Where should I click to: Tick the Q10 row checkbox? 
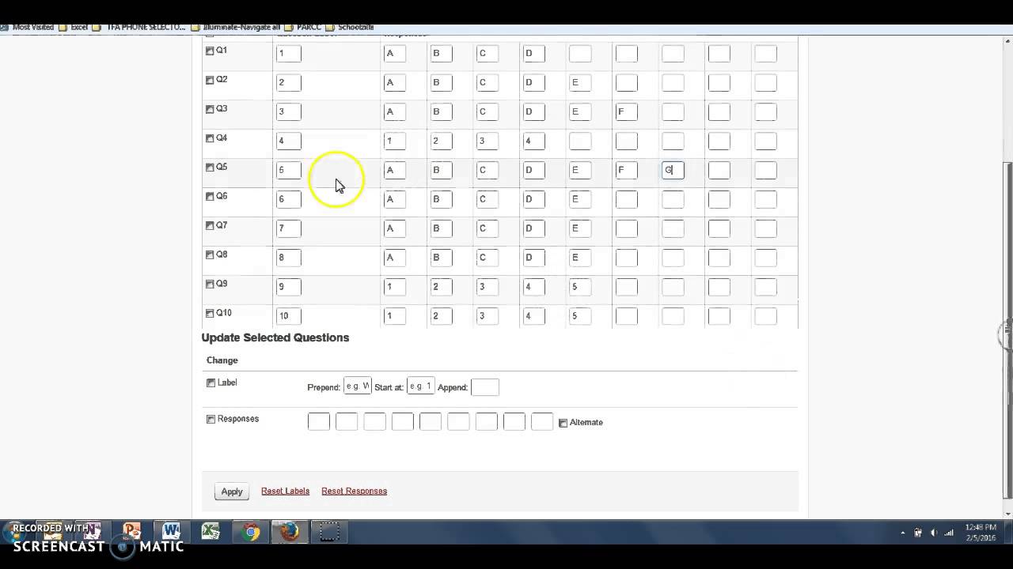210,314
